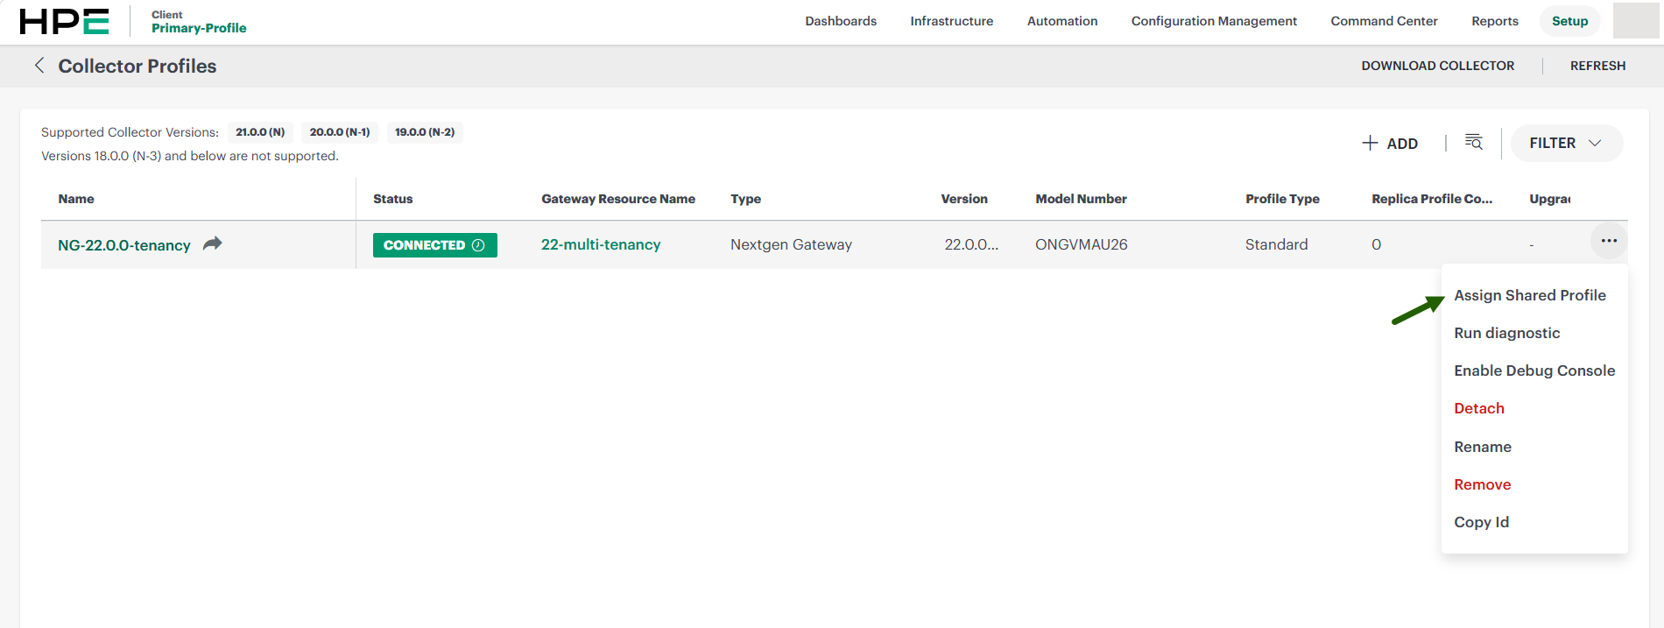
Task: Click the Primary-Profile client name
Action: pyautogui.click(x=199, y=28)
